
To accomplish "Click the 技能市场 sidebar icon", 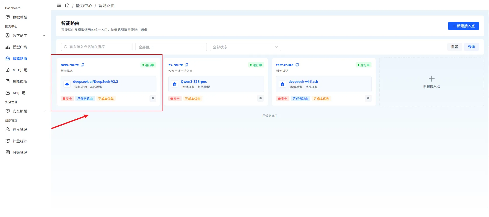I will click(x=8, y=81).
